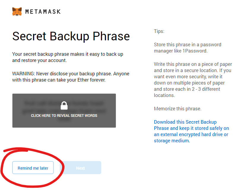This screenshot has height=191, width=247.
Task: Click the MetaMask fox logo
Action: pyautogui.click(x=17, y=12)
